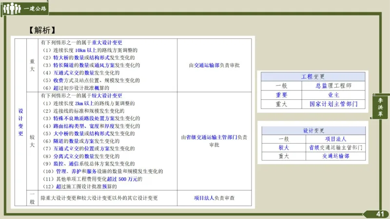Click the 交通运输部 cell in small table

tap(335, 156)
